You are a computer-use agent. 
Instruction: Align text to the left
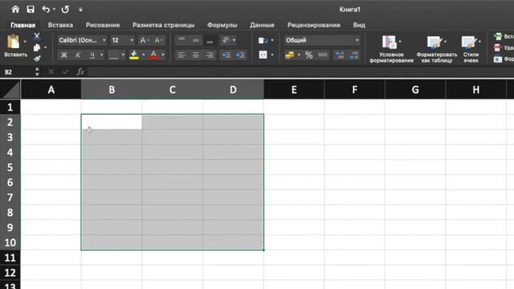[x=182, y=55]
